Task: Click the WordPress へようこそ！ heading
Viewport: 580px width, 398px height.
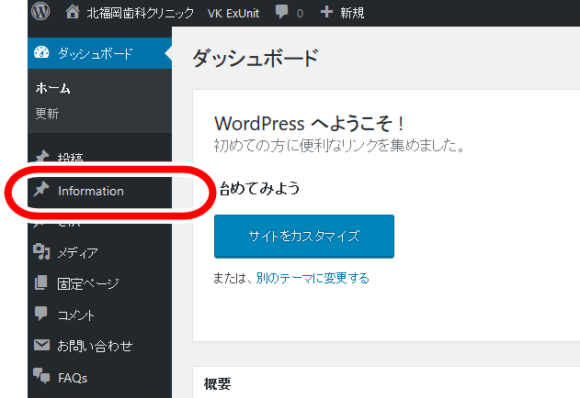Action: point(310,123)
